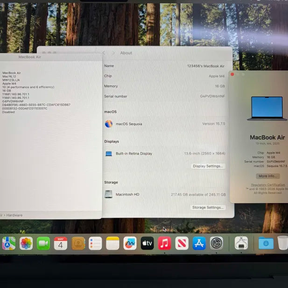Open the Downloads folder in Dock
Viewport: 288px width, 288px height.
266,243
